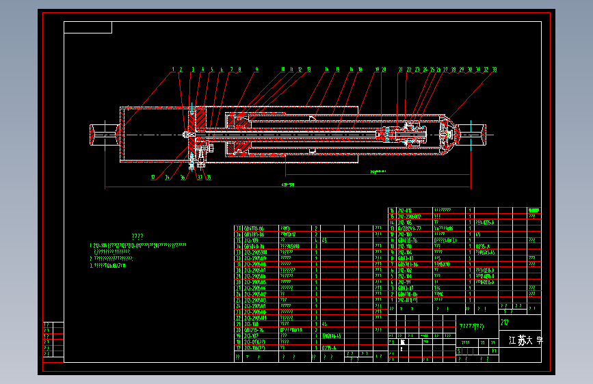Click part code 212-103 in row 12
The image size is (593, 384).
point(405,234)
